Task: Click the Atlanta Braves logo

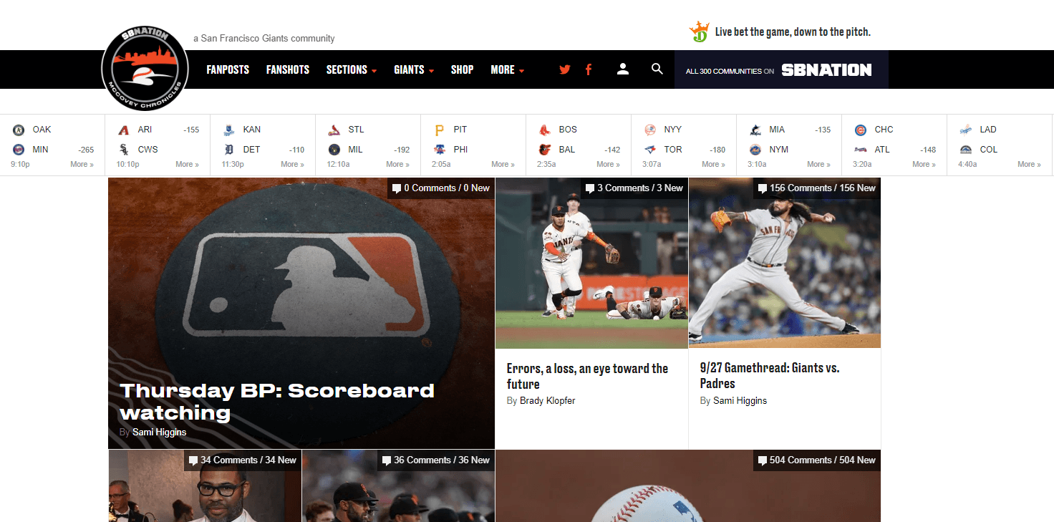Action: pyautogui.click(x=861, y=150)
